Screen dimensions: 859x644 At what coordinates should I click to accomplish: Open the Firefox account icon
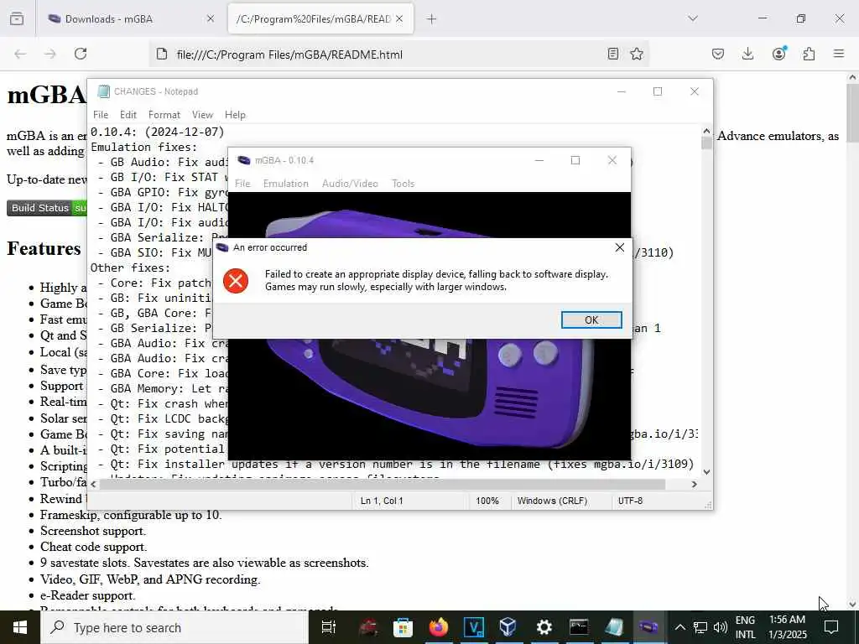[x=778, y=54]
